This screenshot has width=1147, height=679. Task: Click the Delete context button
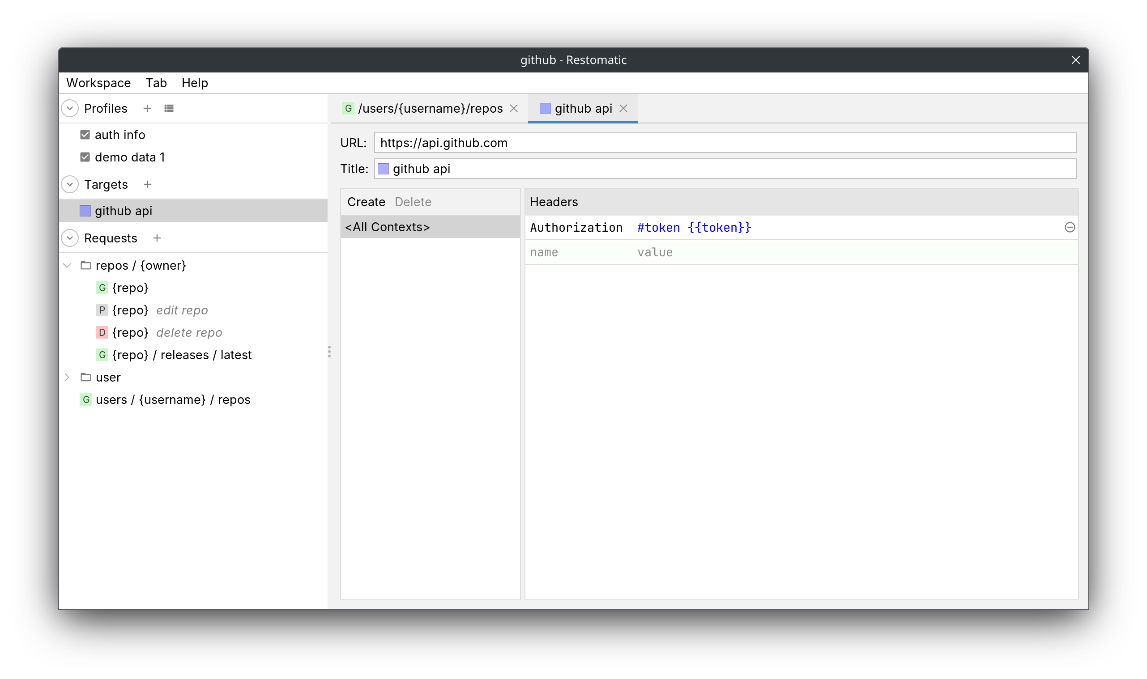(x=413, y=202)
